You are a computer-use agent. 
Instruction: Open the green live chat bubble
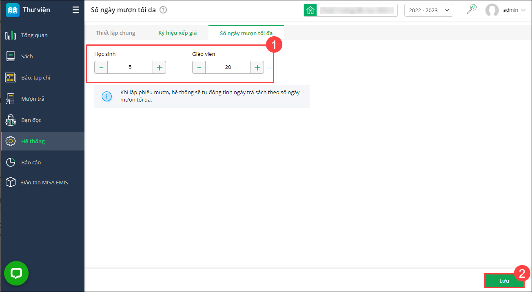coord(16,273)
